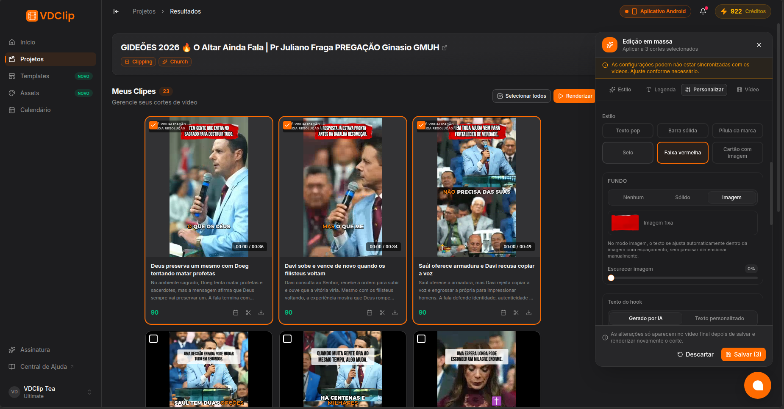Image resolution: width=784 pixels, height=409 pixels.
Task: Choose the Faixa vermelha style
Action: click(x=683, y=153)
